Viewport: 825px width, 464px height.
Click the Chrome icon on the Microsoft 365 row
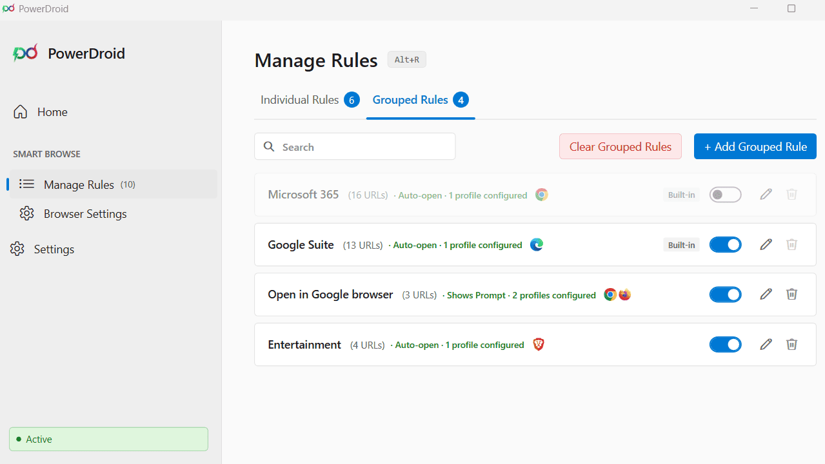pyautogui.click(x=542, y=195)
